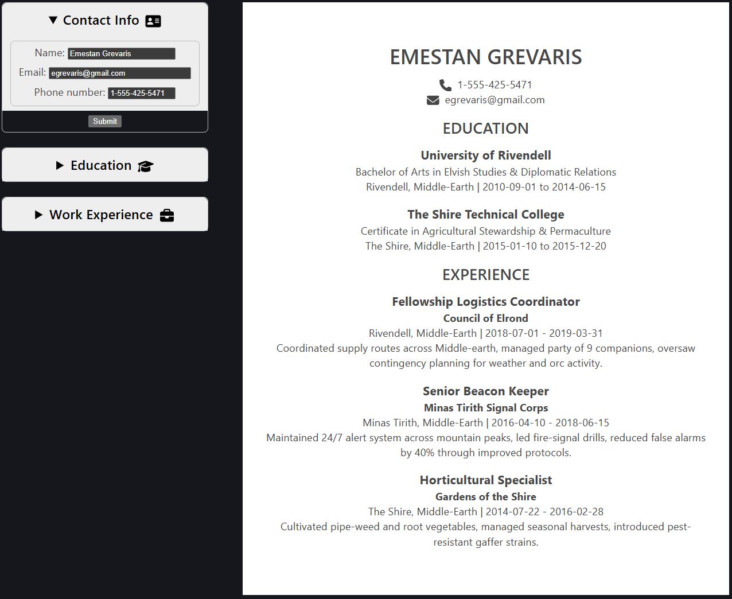Click the University of Rivendell entry title

tap(485, 155)
